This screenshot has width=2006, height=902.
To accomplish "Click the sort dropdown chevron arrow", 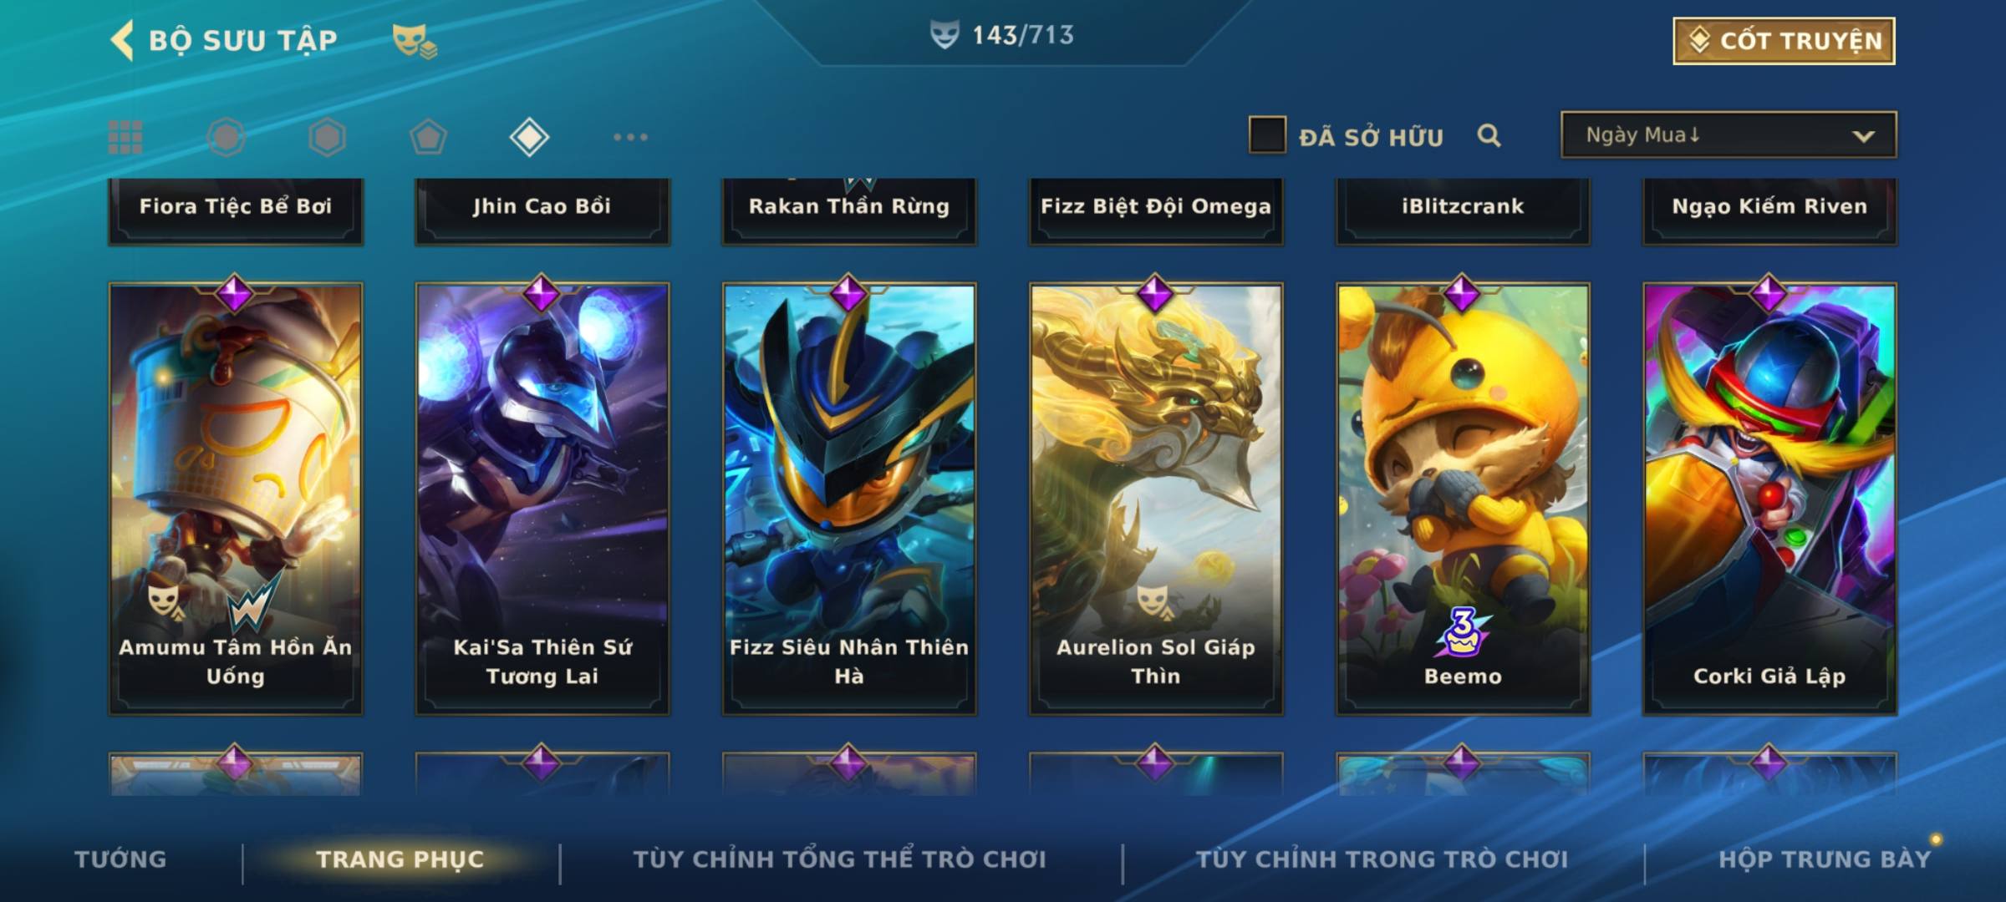I will (1863, 136).
